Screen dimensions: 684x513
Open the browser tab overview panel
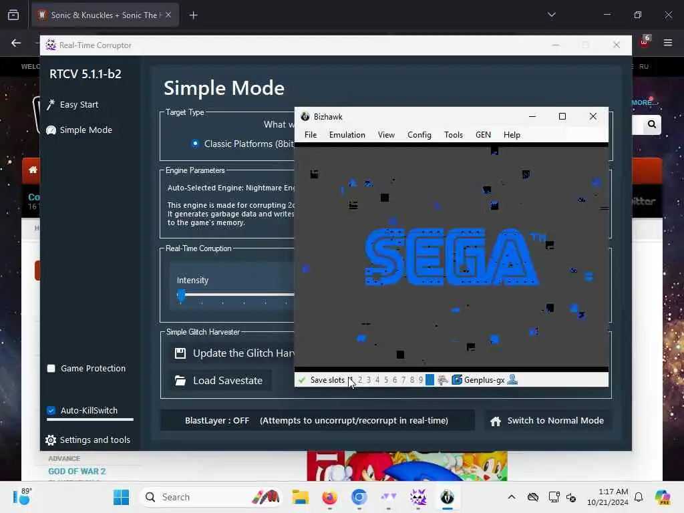13,15
